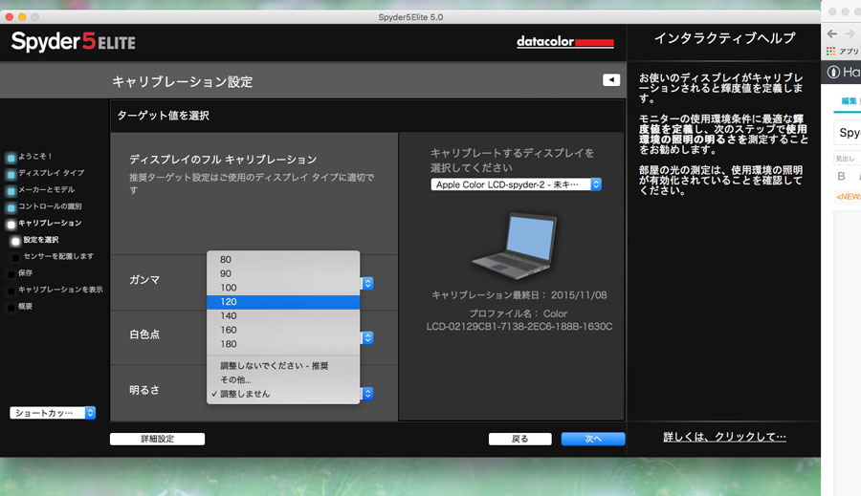Open the 見出し field in browser window

848,159
